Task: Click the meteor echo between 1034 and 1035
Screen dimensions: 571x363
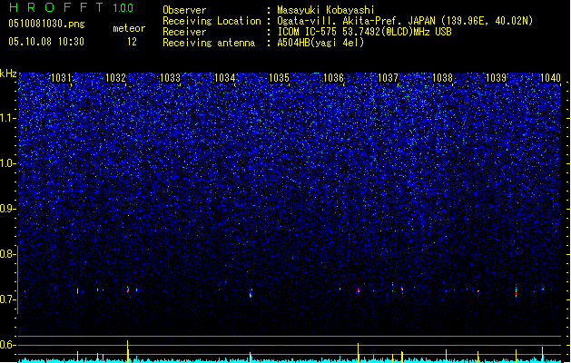Action: click(x=251, y=293)
